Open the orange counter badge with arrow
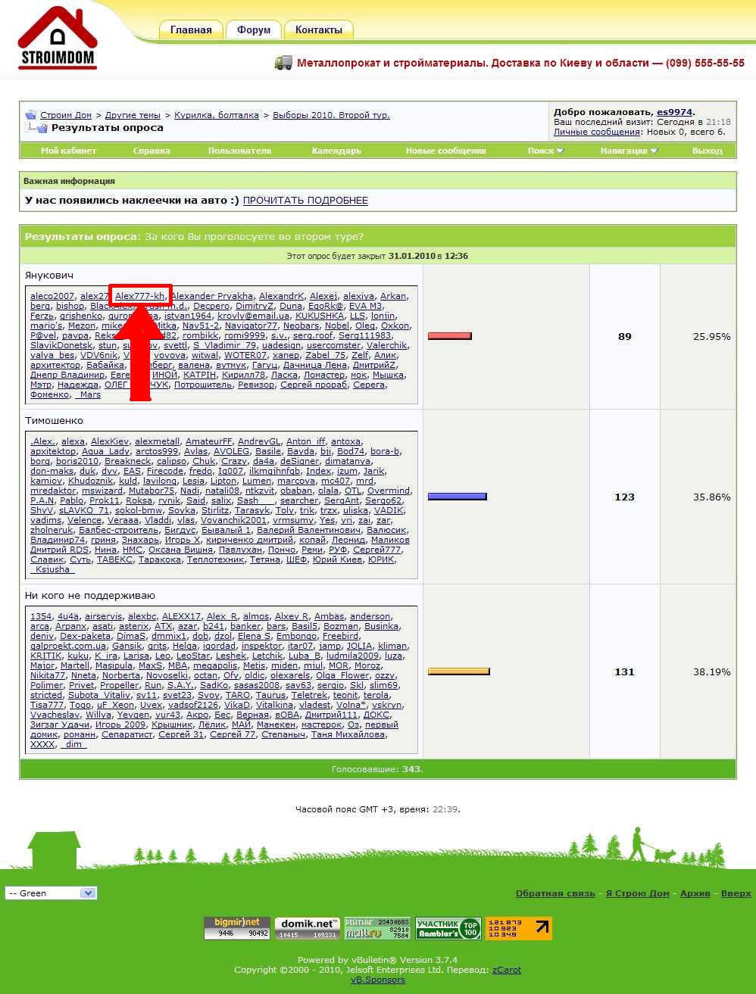 point(518,928)
